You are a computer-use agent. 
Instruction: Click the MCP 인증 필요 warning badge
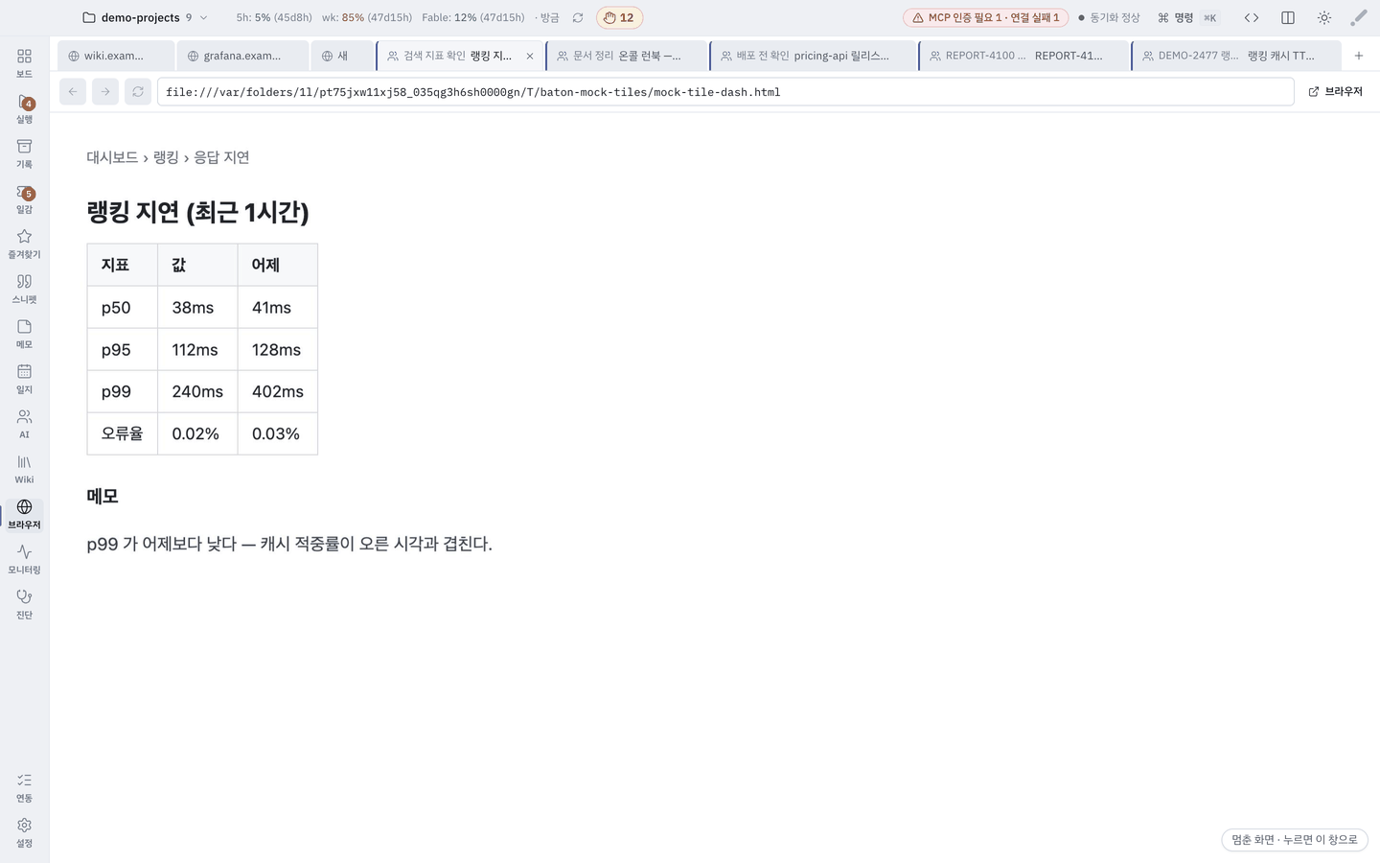tap(985, 17)
